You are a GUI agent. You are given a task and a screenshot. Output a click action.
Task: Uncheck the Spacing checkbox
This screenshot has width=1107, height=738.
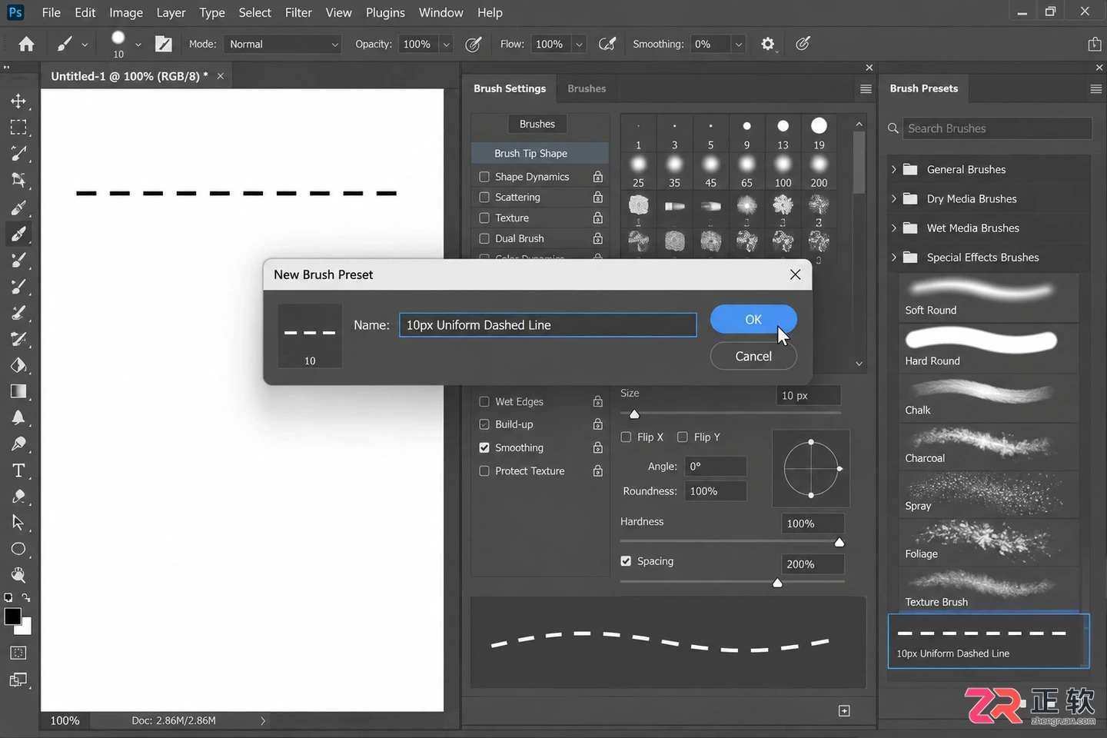tap(626, 561)
